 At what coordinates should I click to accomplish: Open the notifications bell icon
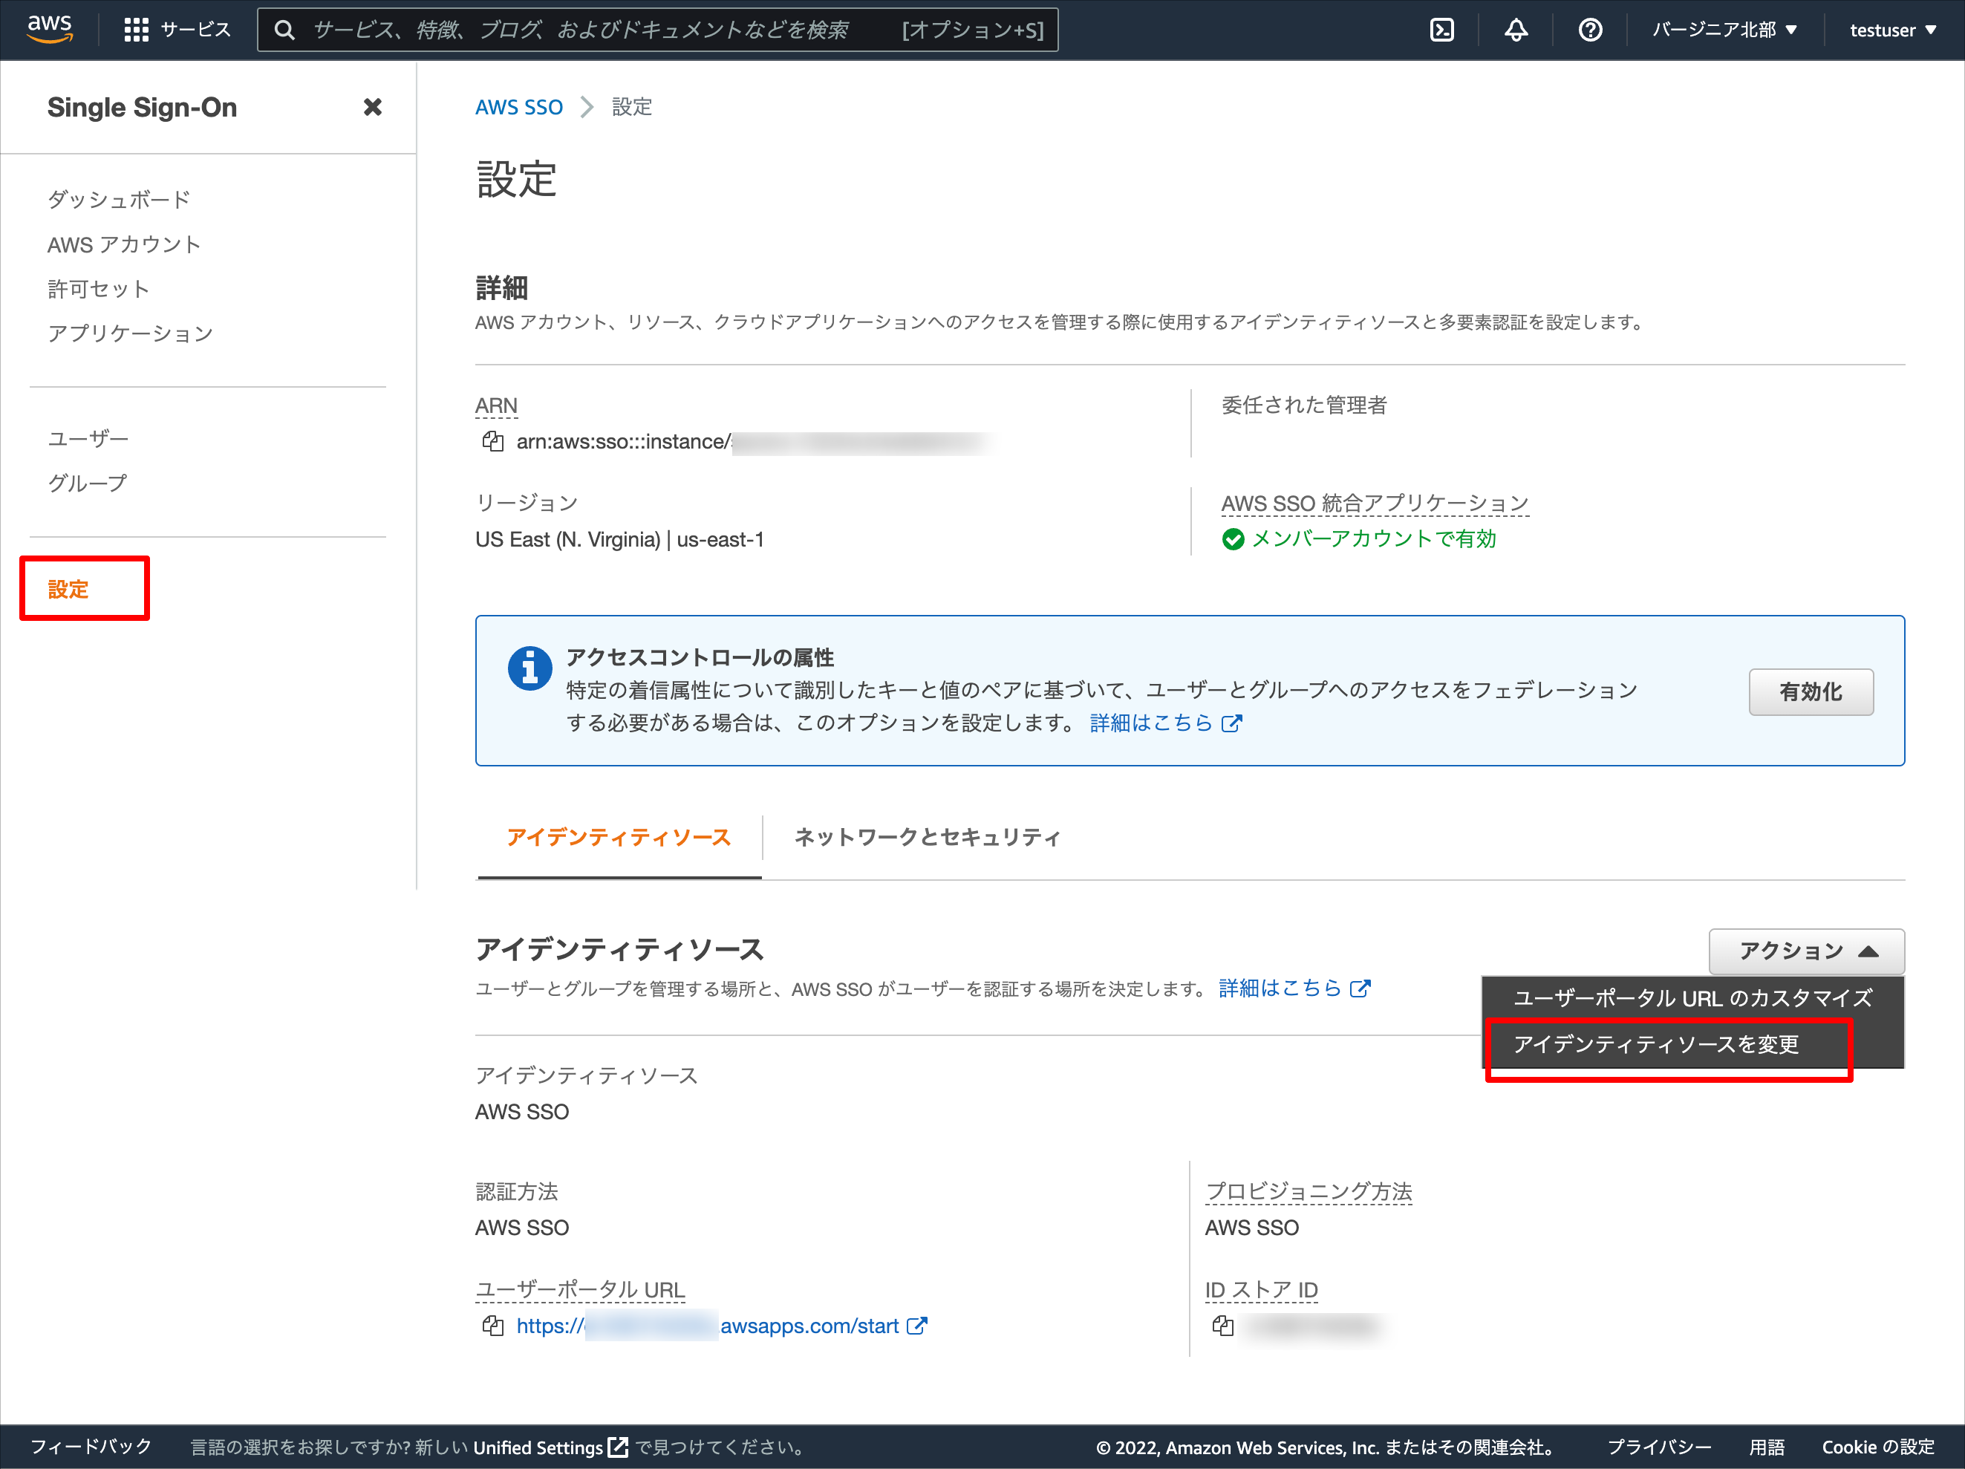tap(1516, 30)
